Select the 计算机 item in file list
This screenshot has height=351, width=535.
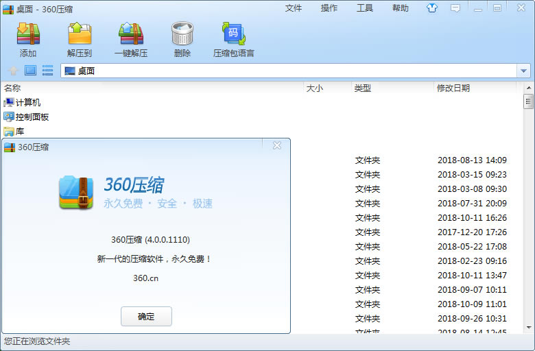[27, 102]
